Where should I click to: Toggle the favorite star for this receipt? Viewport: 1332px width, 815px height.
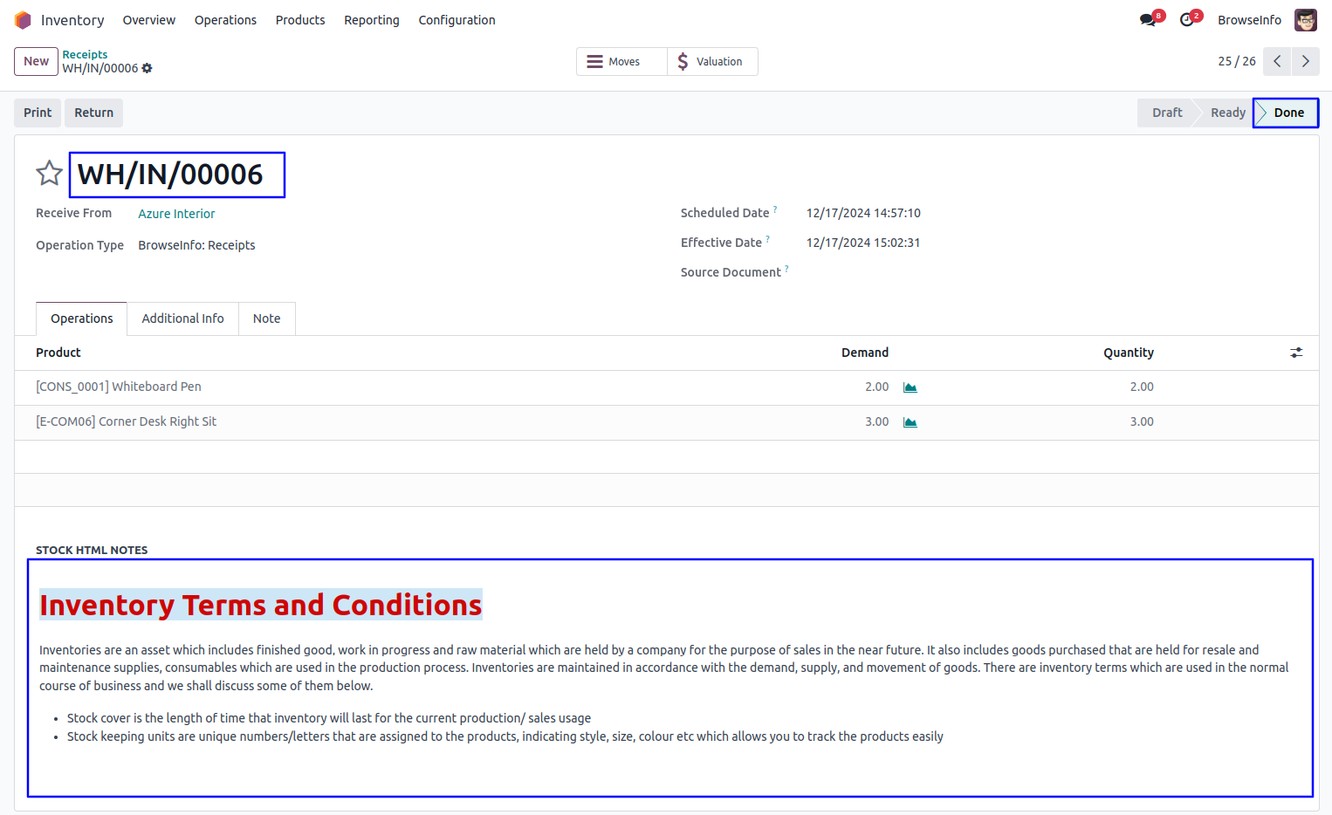click(49, 174)
